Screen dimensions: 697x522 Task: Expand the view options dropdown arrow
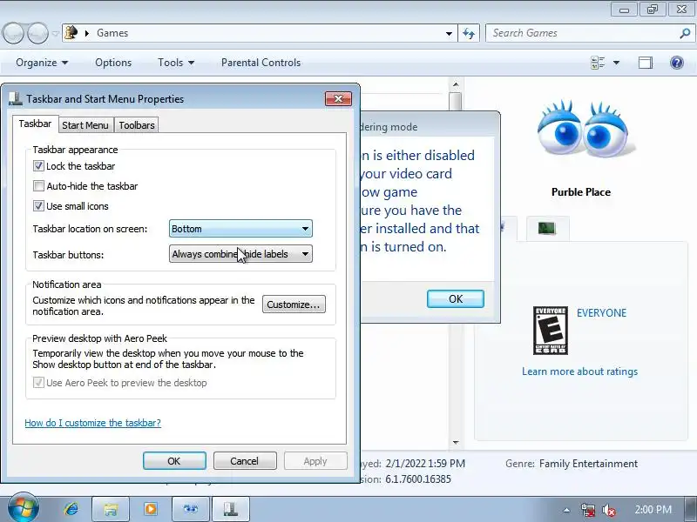(617, 63)
